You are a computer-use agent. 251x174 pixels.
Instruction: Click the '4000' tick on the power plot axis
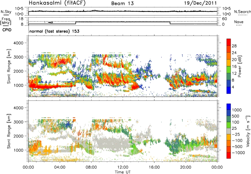point(18,43)
